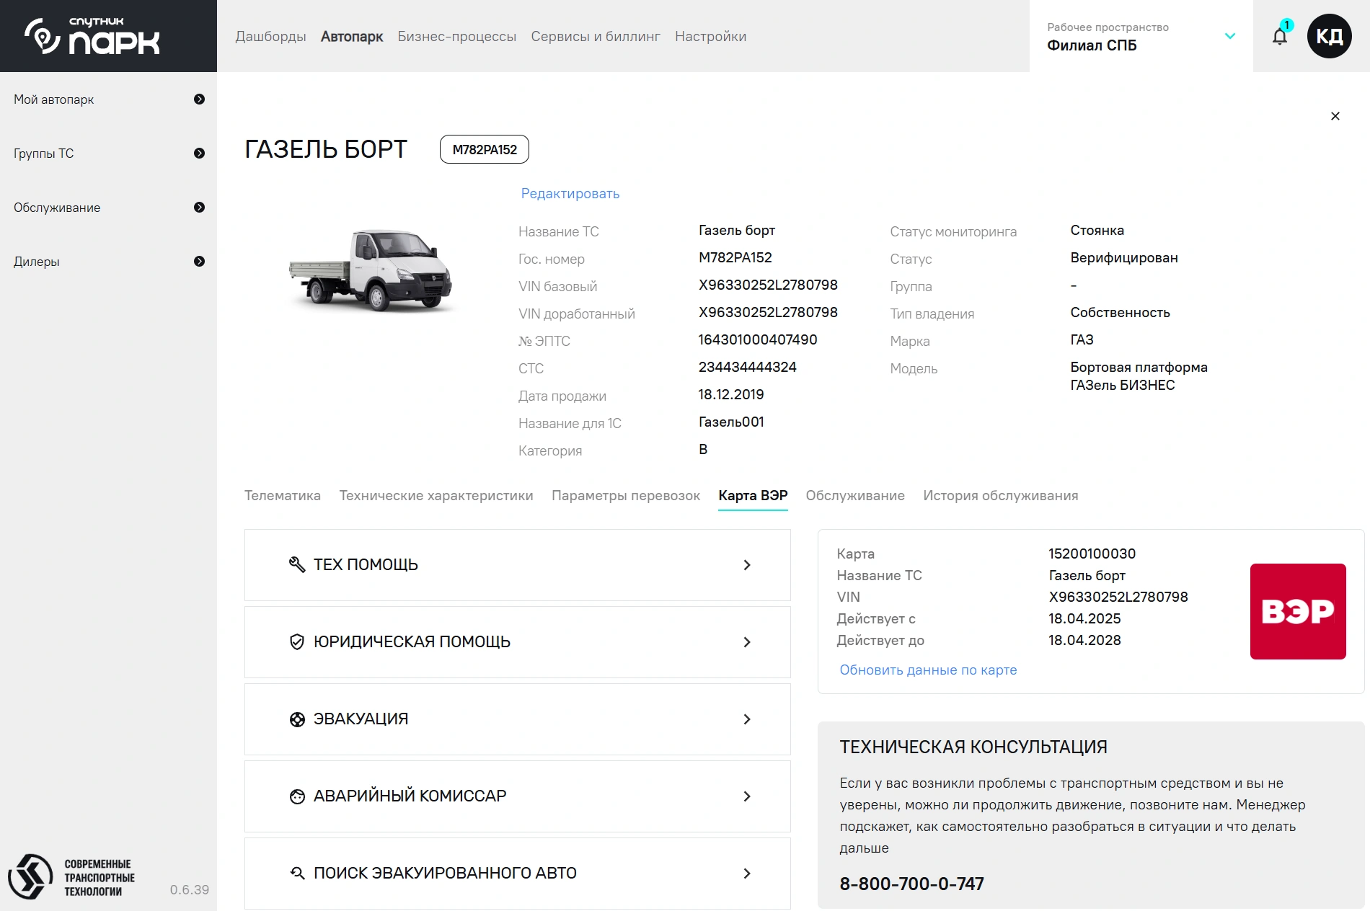The image size is (1370, 911).
Task: Click the red ВЭР card logo
Action: (1297, 611)
